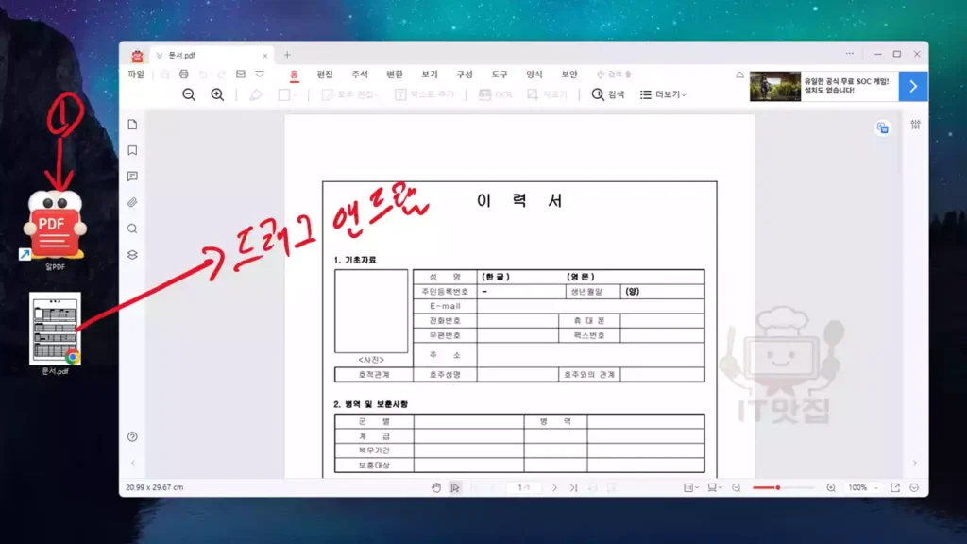Open the bookmarks panel in left sidebar

(132, 150)
